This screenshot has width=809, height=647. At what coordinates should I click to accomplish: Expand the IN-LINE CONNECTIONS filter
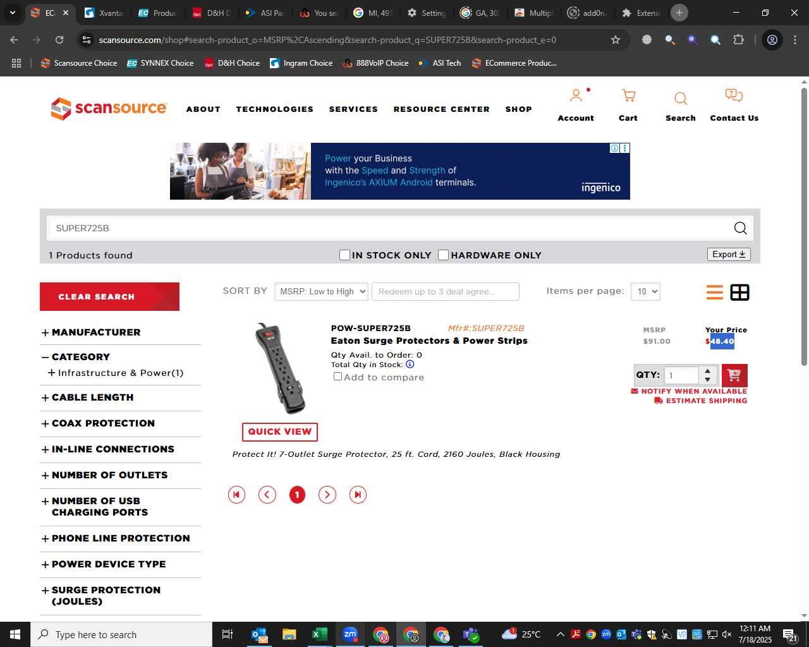tap(45, 449)
